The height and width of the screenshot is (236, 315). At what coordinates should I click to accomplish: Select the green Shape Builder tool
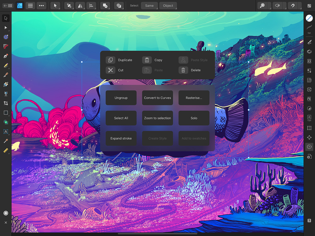pos(6,122)
